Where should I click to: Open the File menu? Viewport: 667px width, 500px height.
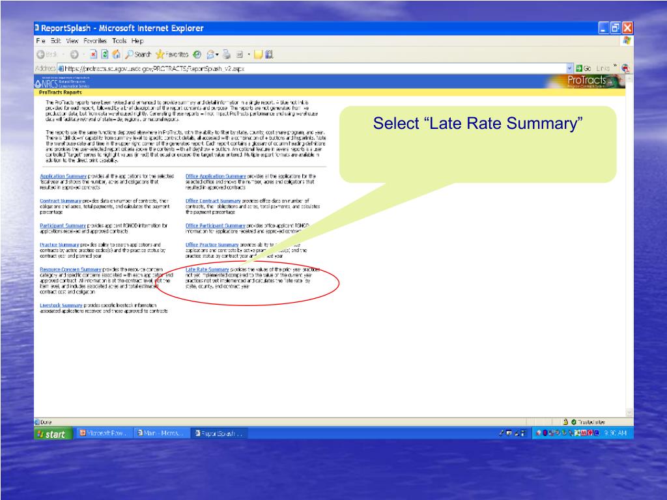41,41
